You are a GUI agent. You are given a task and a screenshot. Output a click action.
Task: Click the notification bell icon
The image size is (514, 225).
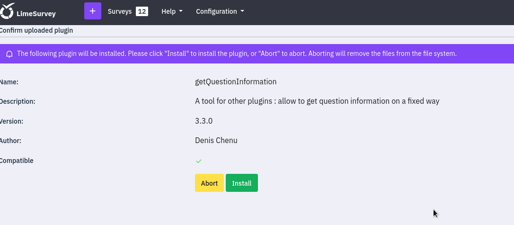tap(9, 54)
